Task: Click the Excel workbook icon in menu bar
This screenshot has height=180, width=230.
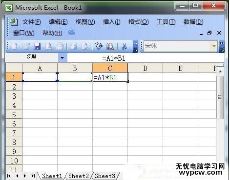Action: click(x=14, y=22)
